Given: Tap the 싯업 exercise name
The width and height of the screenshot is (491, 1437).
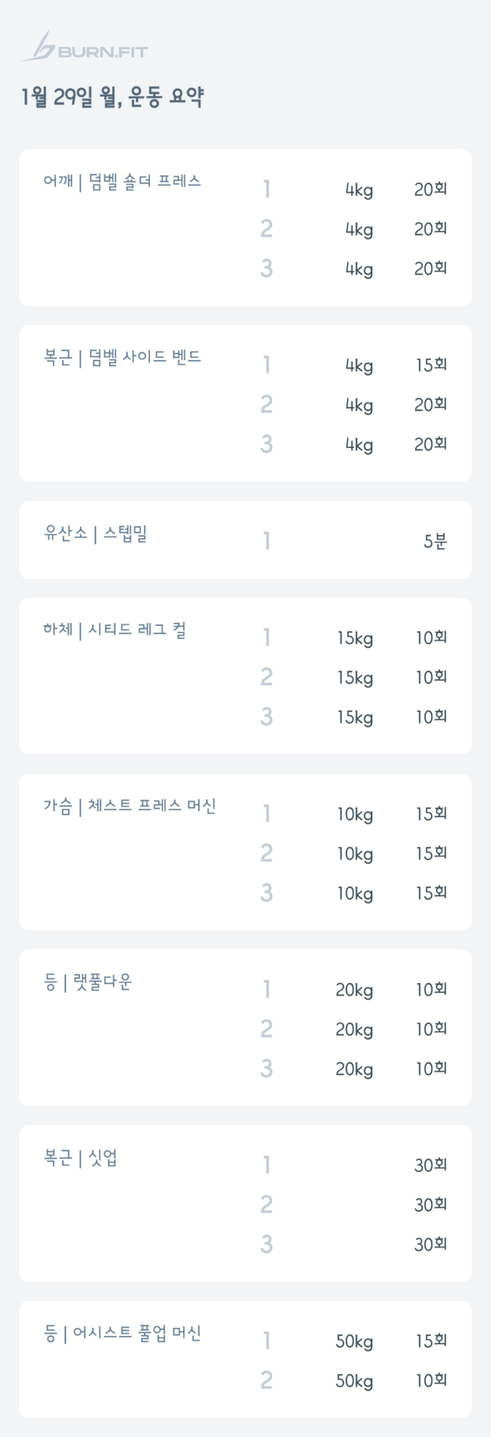Looking at the screenshot, I should (80, 1158).
